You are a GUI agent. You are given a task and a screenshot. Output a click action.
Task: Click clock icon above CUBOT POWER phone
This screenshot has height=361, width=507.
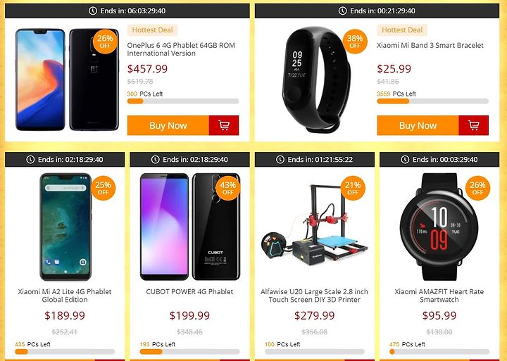tap(156, 159)
